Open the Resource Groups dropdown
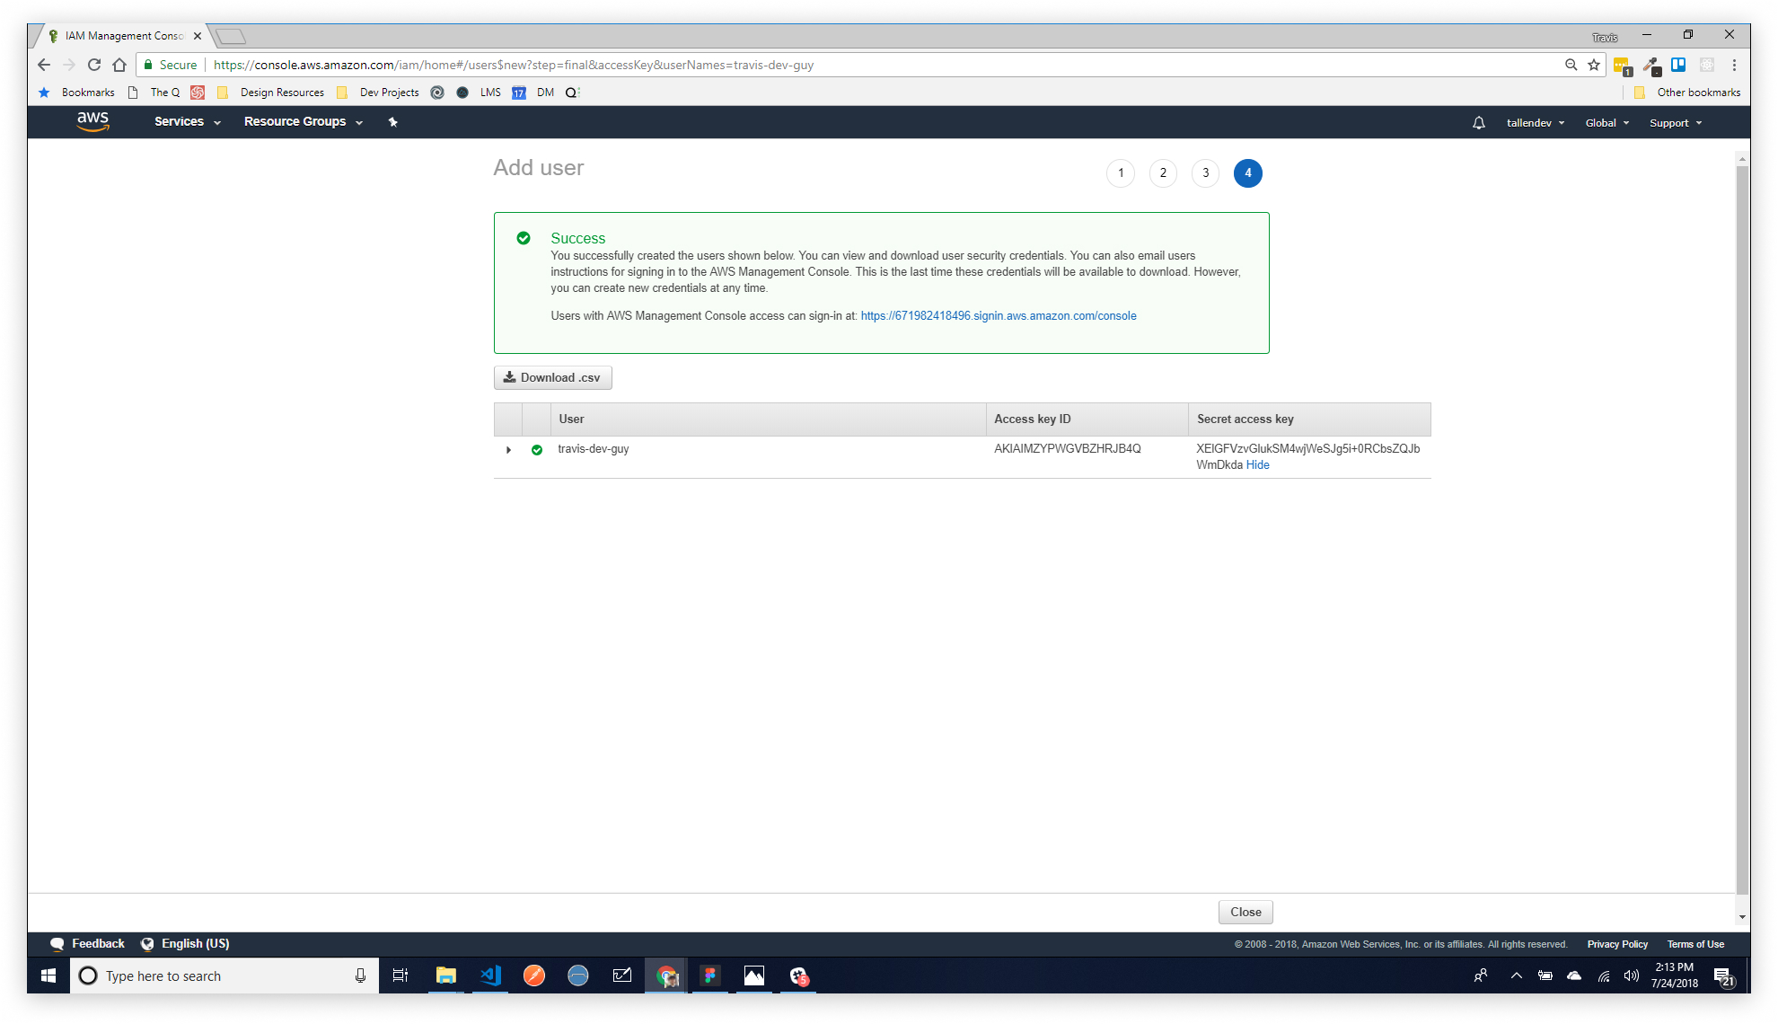Image resolution: width=1778 pixels, height=1024 pixels. tap(303, 122)
